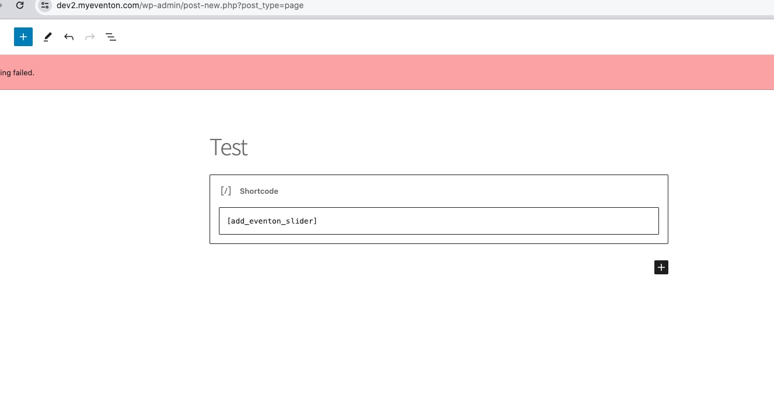Click the Shortcode block label

coord(259,191)
